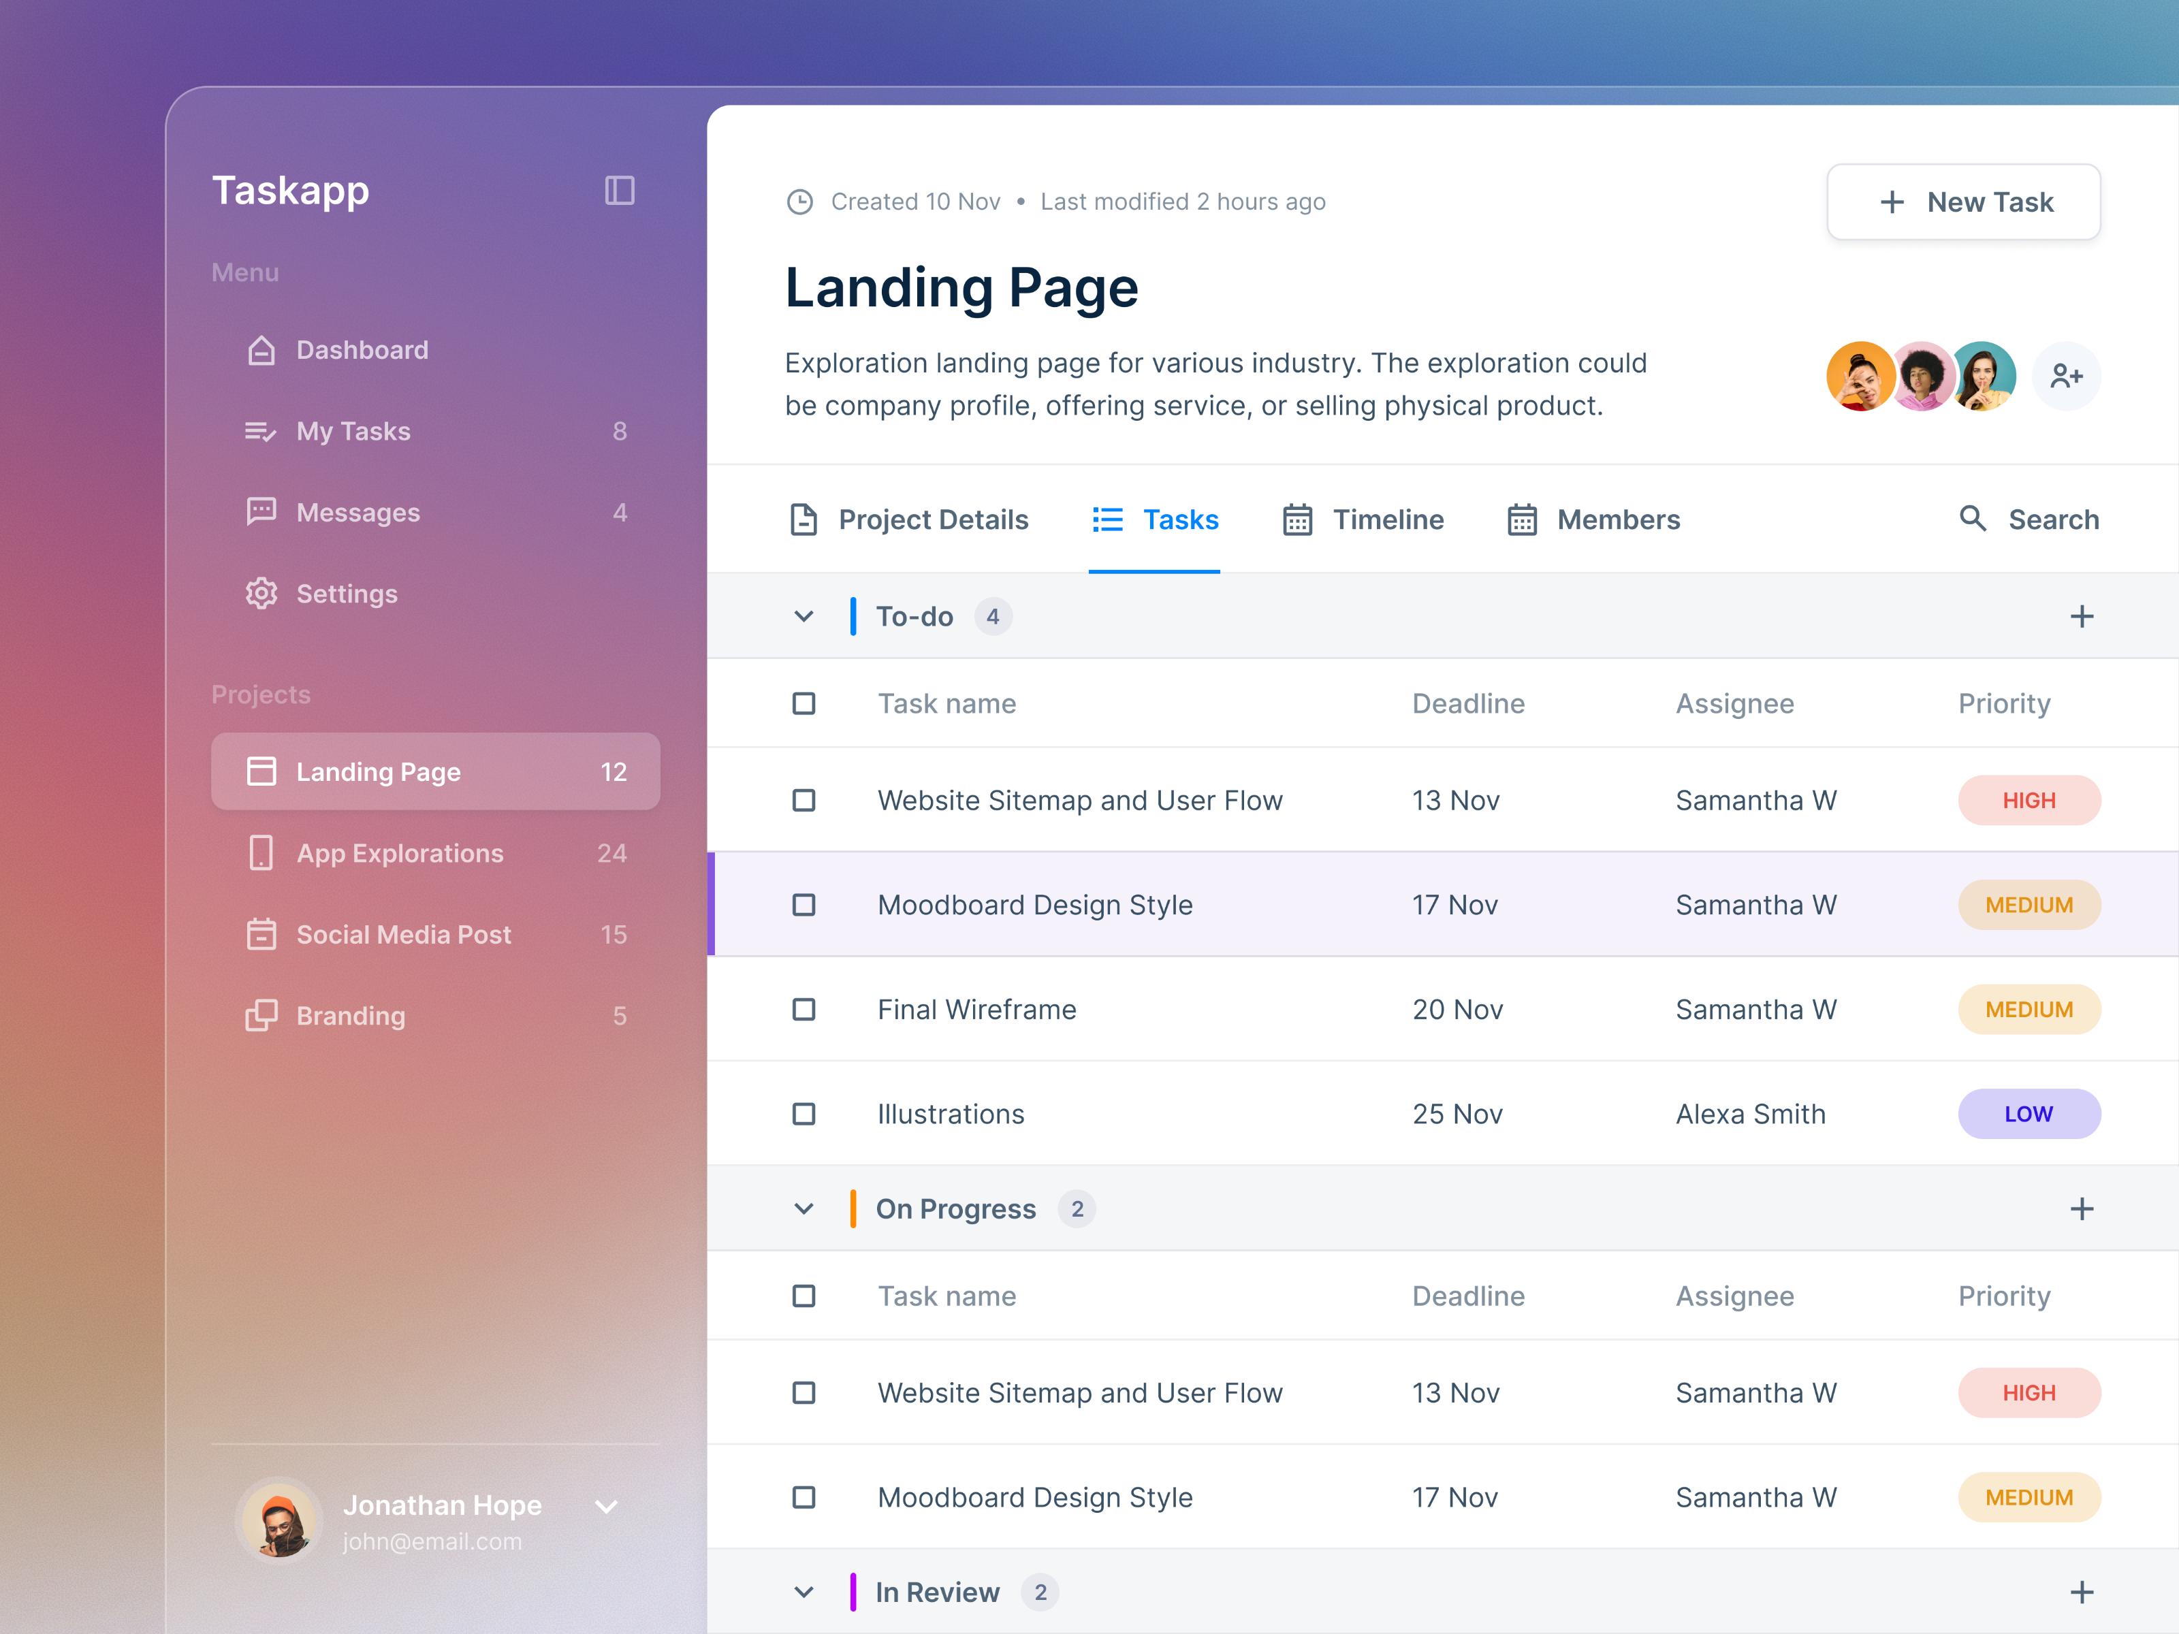Click the plus icon in New Task button
This screenshot has width=2179, height=1634.
point(1892,202)
